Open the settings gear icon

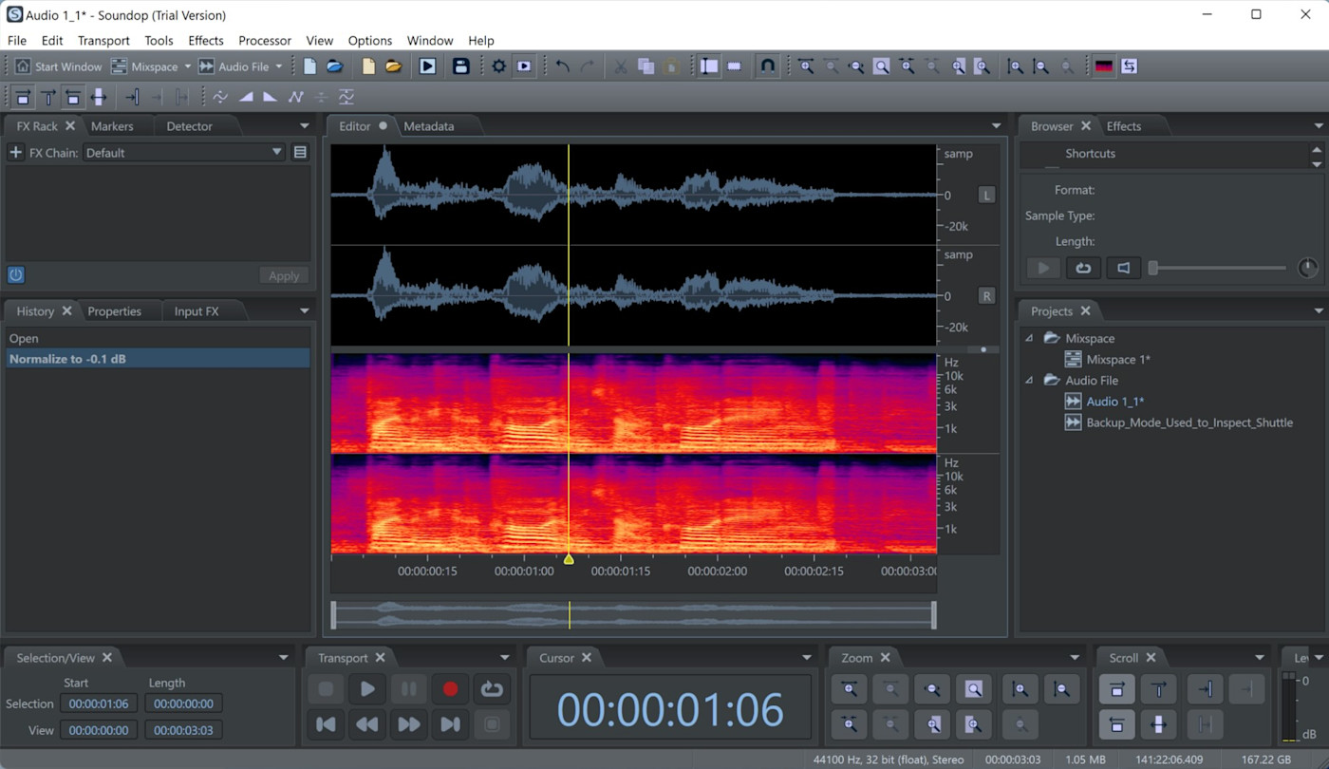coord(498,66)
